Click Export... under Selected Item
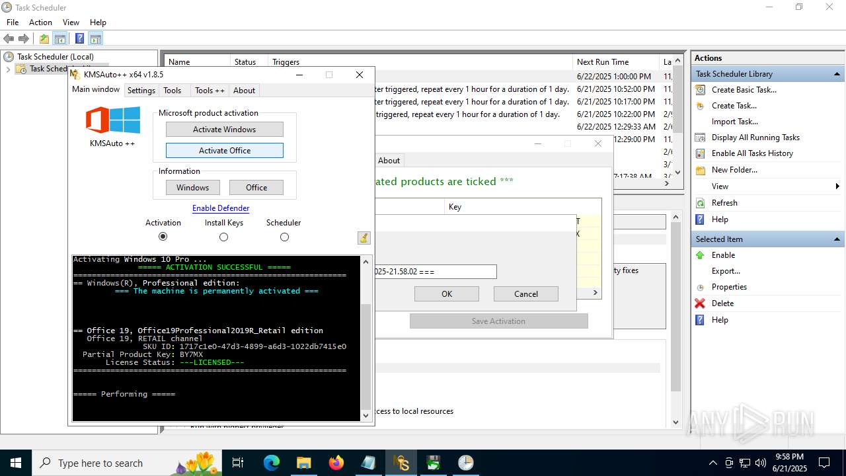The height and width of the screenshot is (476, 846). pos(726,271)
